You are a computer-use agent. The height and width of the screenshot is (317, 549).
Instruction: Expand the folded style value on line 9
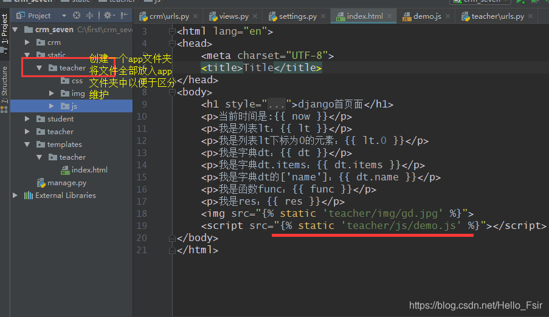[x=277, y=104]
